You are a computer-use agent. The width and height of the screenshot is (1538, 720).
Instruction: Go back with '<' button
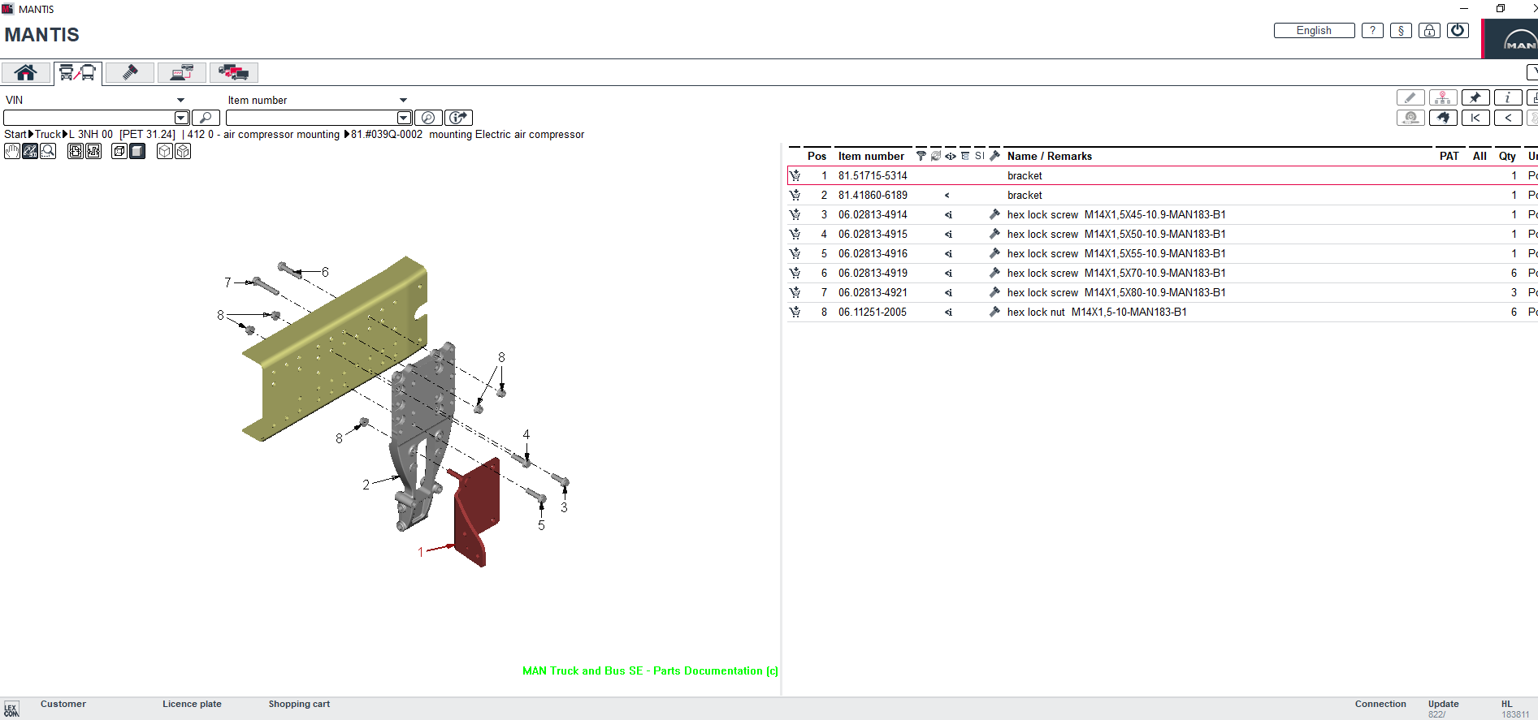pos(1508,118)
